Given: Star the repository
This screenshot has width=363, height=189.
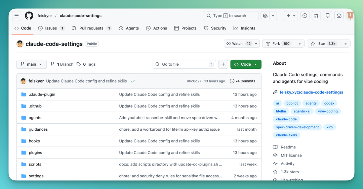Looking at the screenshot, I should (324, 44).
